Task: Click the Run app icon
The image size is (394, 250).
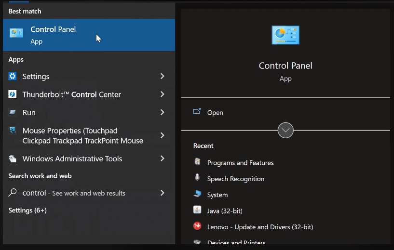Action: pos(13,112)
